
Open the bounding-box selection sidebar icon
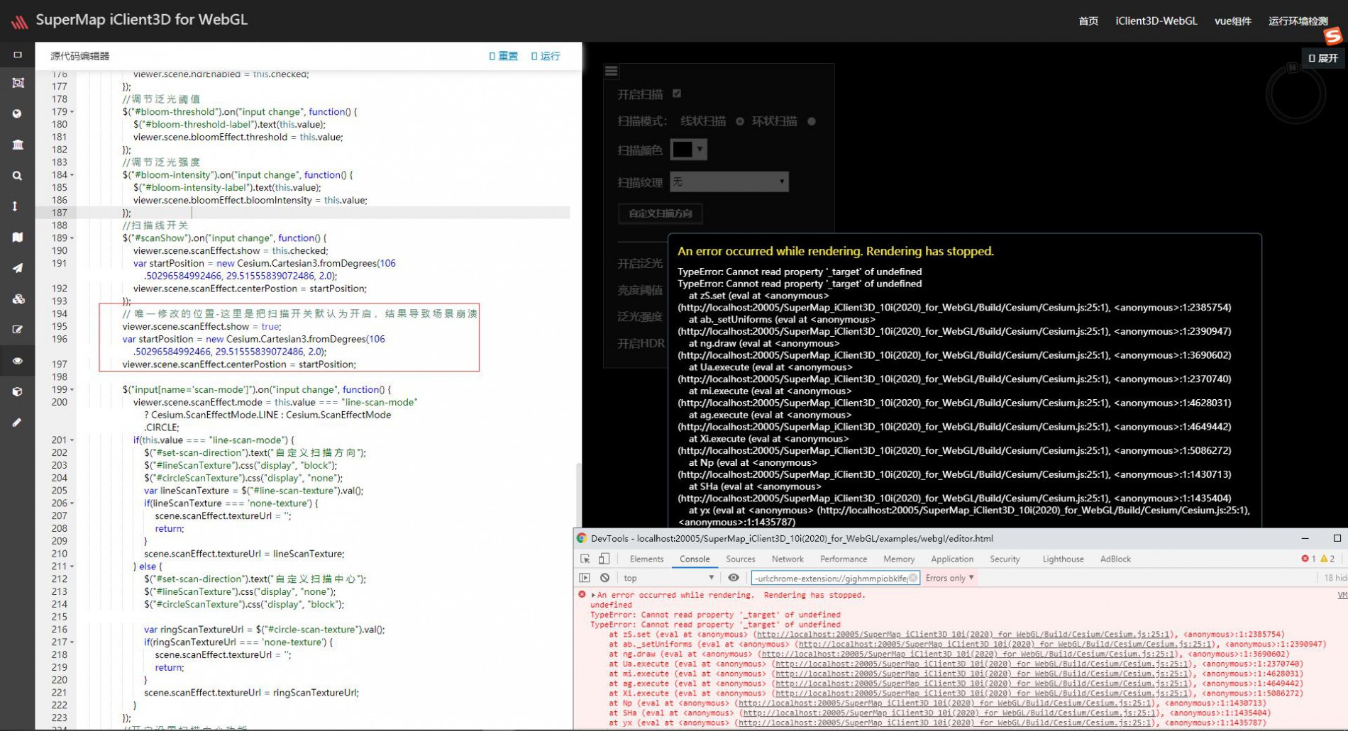pos(18,83)
